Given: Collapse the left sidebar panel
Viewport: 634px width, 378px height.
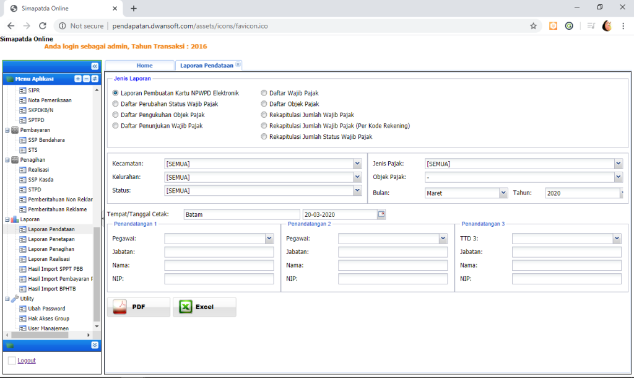Looking at the screenshot, I should (95, 66).
